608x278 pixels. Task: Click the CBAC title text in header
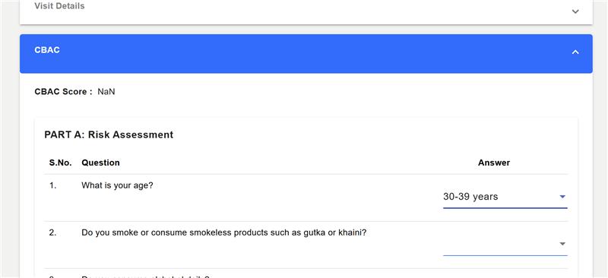click(47, 50)
